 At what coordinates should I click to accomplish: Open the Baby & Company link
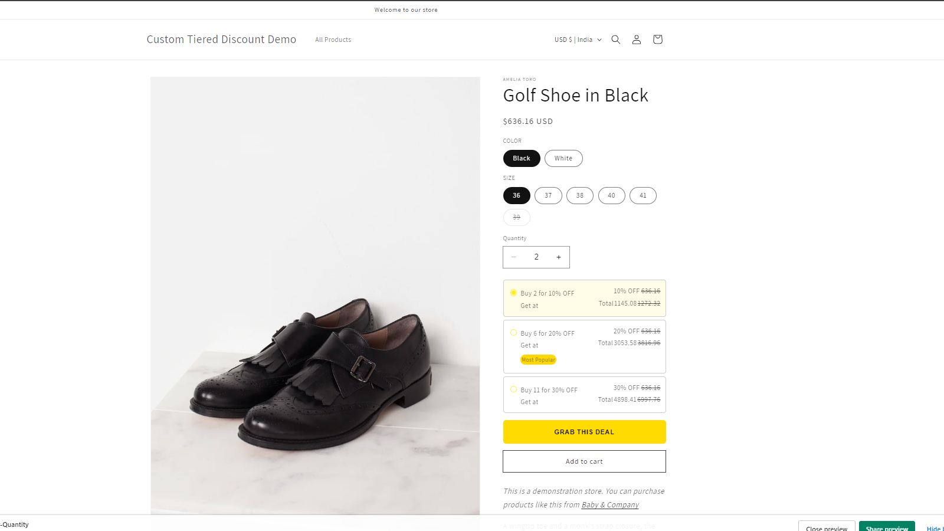[609, 504]
